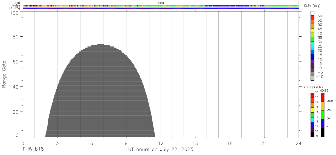This screenshot has width=336, height=155.
Task: Click the '15' hour tick on UT axis
Action: click(x=195, y=143)
